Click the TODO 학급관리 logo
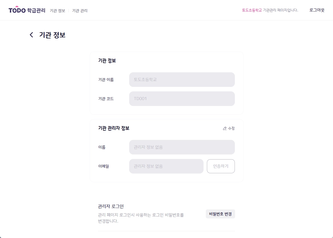 pos(27,10)
